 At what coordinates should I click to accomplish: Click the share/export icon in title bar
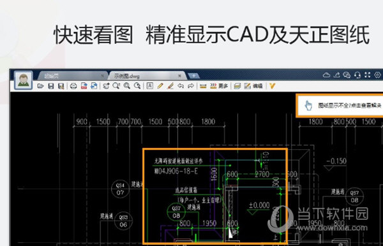(x=337, y=75)
